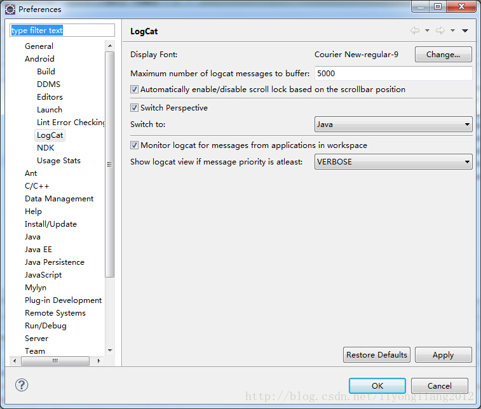Select Data Management category
Viewport: 481px width, 409px height.
click(x=59, y=199)
